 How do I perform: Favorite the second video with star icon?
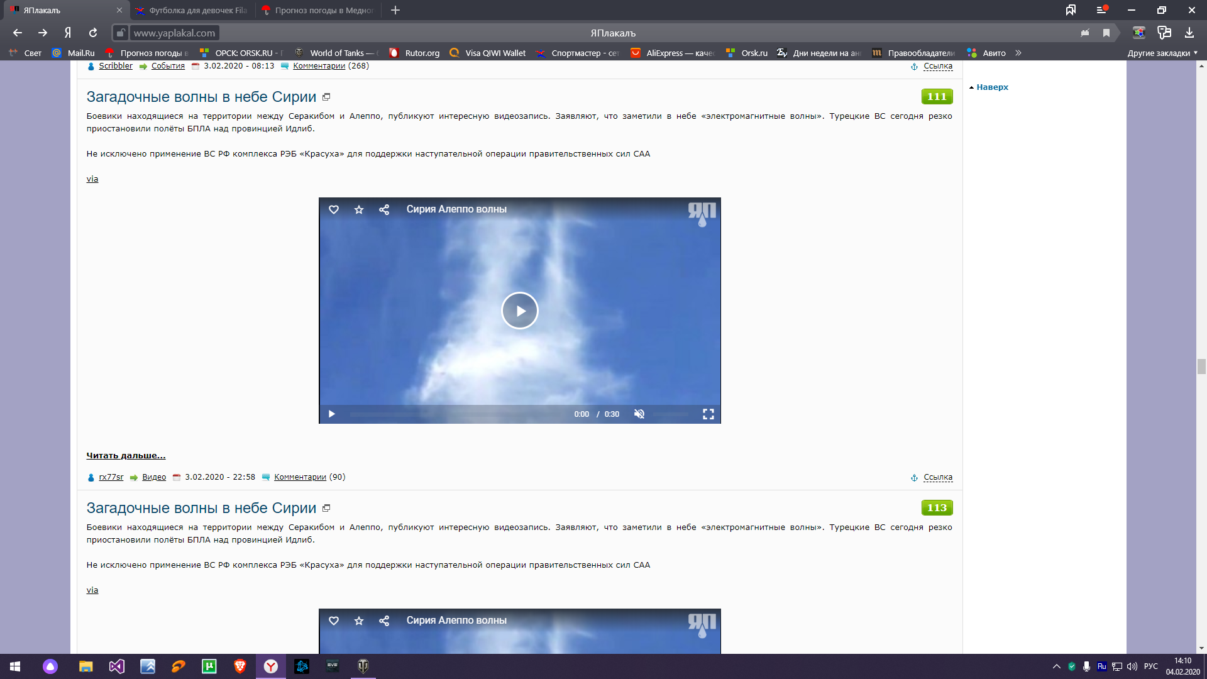pyautogui.click(x=359, y=621)
